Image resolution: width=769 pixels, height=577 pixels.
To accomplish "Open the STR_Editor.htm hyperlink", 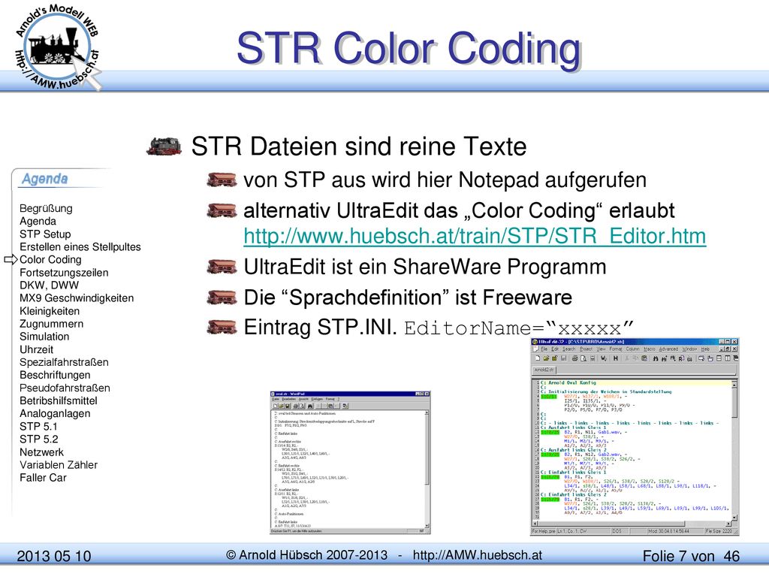I will click(475, 236).
